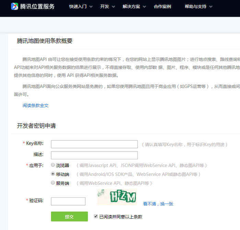Focus the Key名称 input field
Screen dimensions: 240x230
tap(94, 144)
